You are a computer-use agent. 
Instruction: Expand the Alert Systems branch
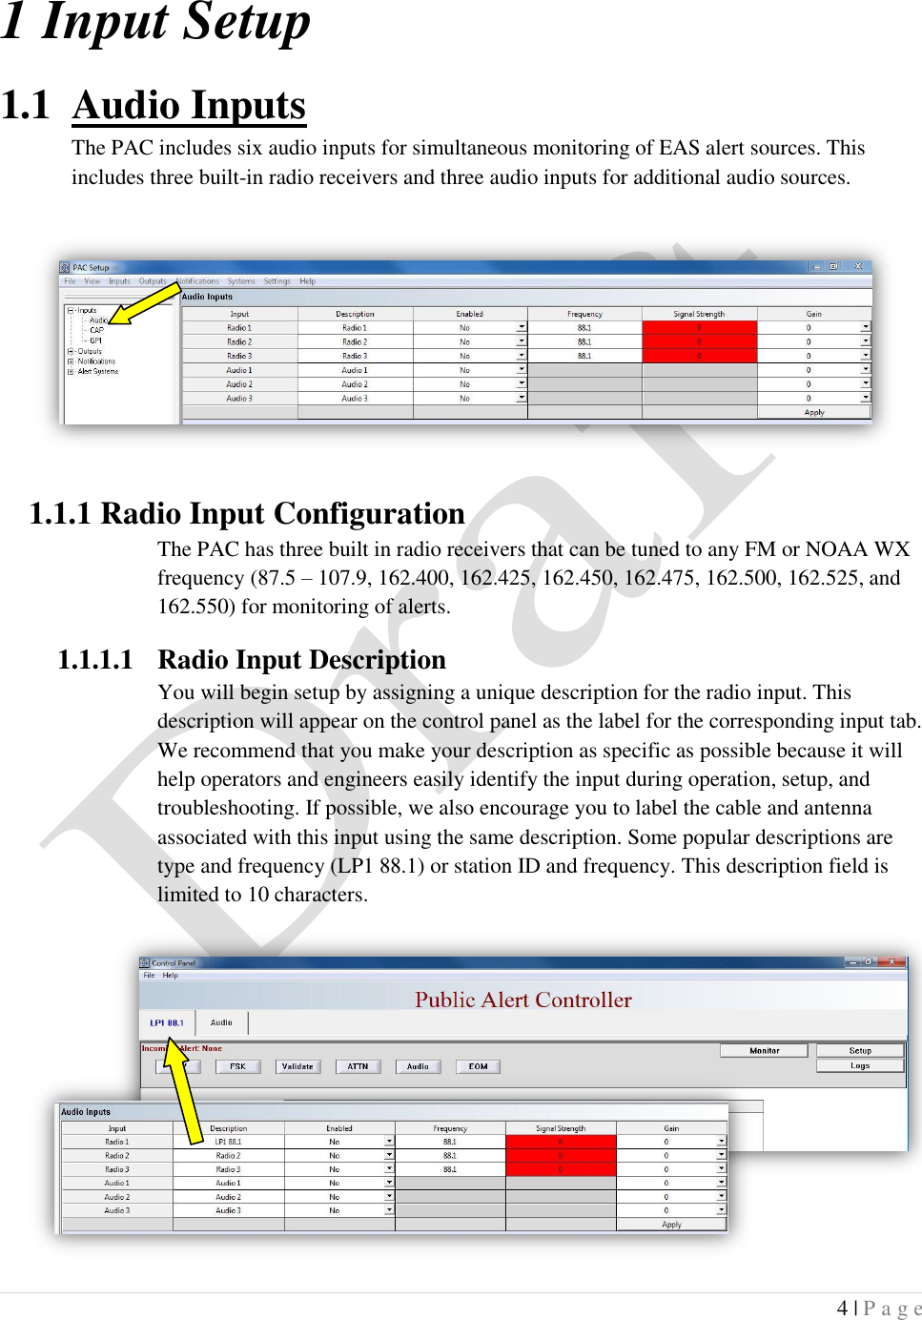(x=71, y=372)
